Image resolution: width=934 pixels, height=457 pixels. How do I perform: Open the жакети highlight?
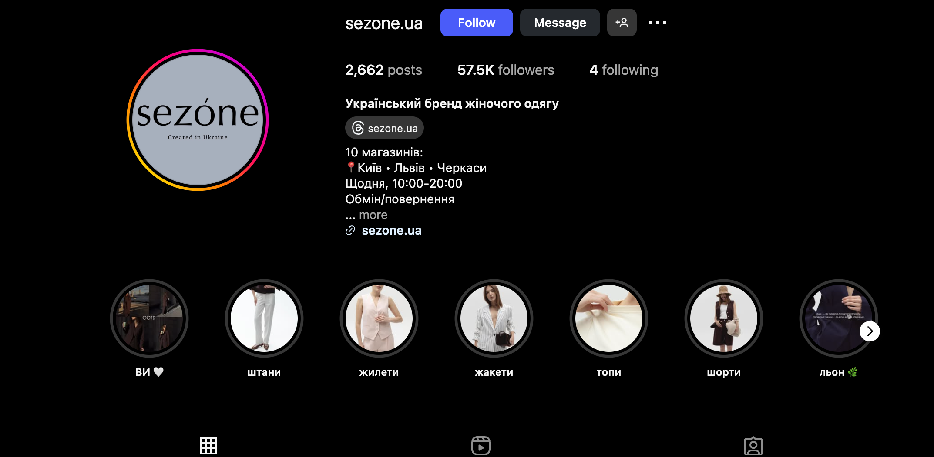click(494, 318)
